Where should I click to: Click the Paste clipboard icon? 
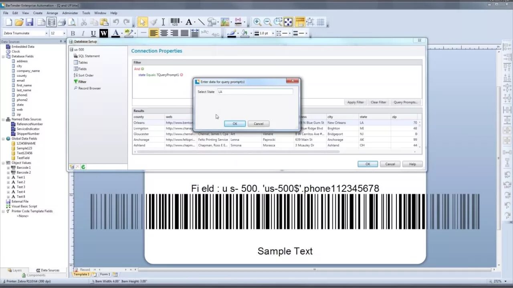pyautogui.click(x=104, y=22)
